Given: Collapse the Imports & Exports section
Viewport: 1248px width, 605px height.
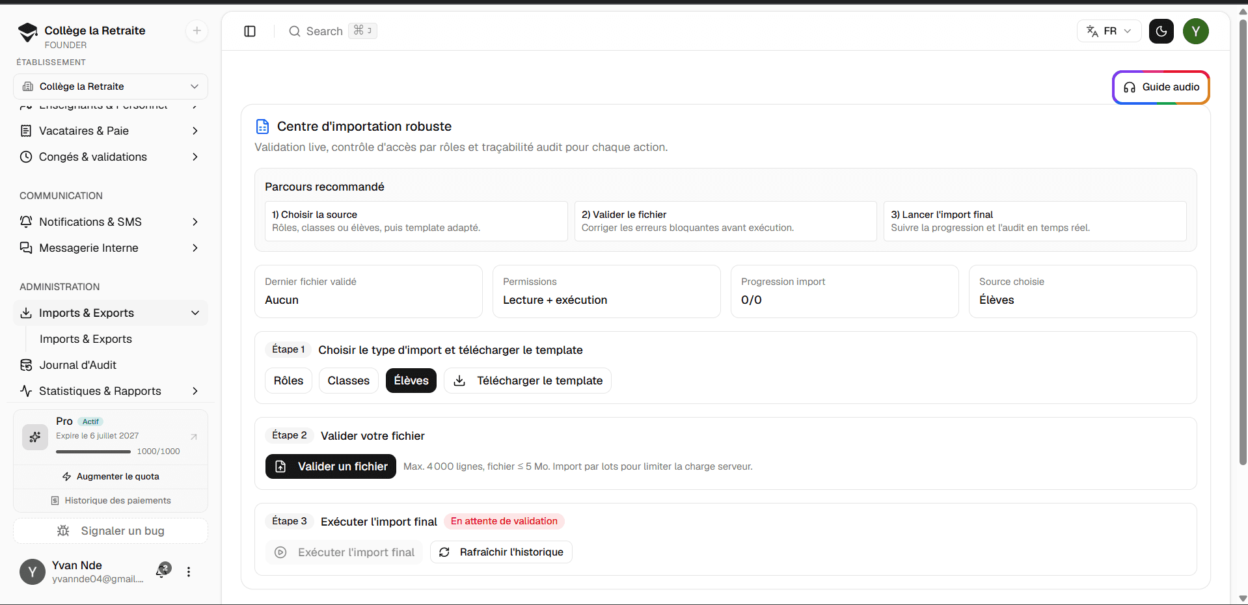Looking at the screenshot, I should tap(111, 313).
